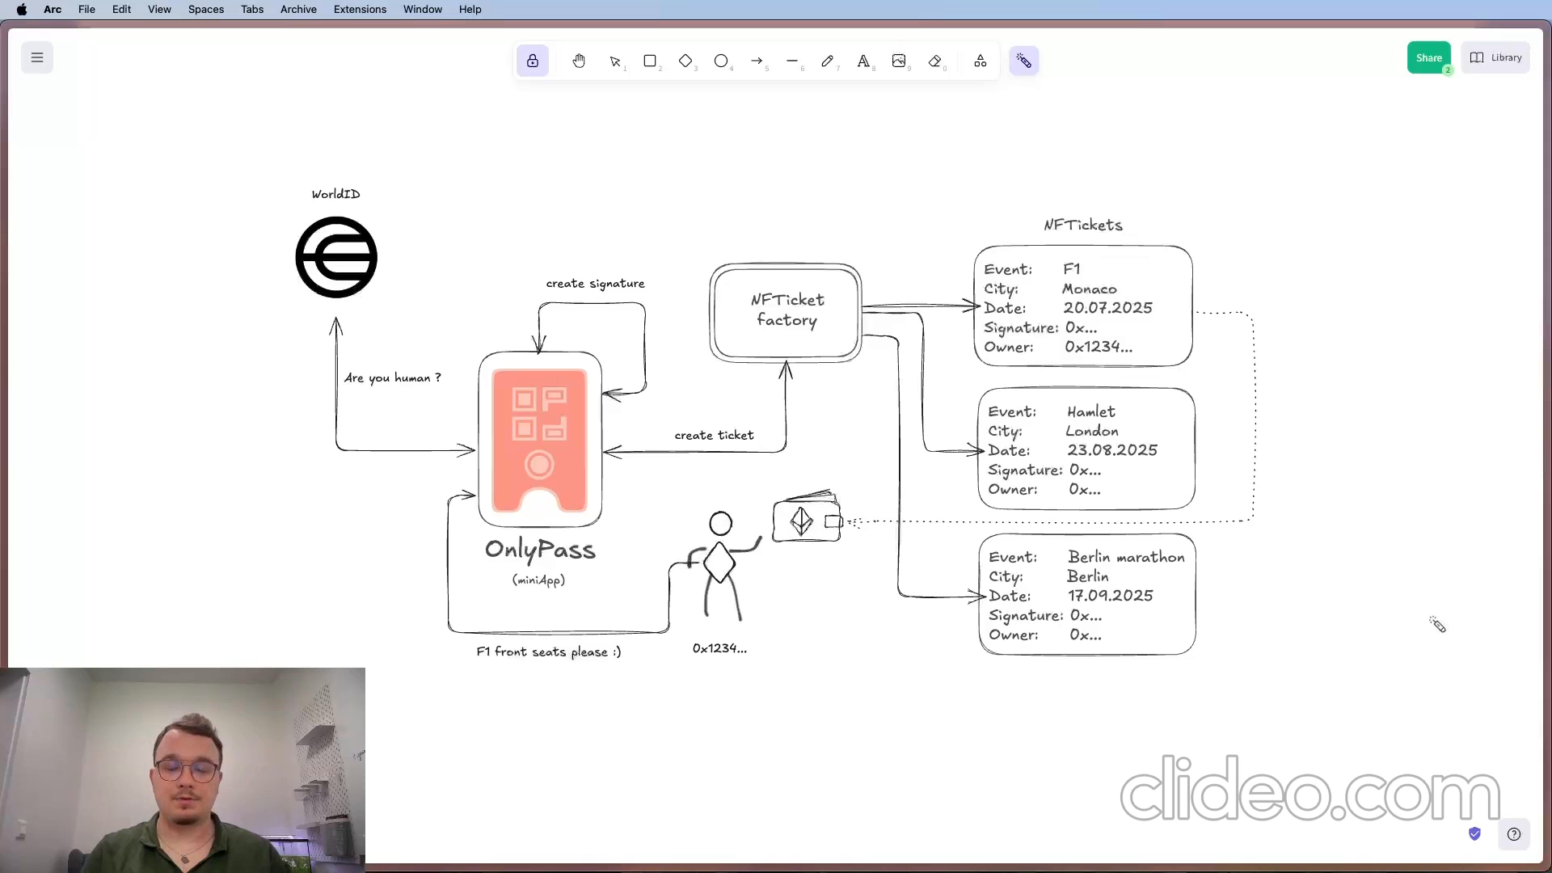Select the NFTicket factory box
The width and height of the screenshot is (1552, 873).
point(786,312)
